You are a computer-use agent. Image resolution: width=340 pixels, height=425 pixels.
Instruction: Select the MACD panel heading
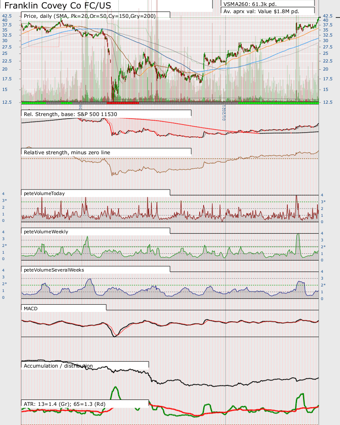click(x=31, y=309)
